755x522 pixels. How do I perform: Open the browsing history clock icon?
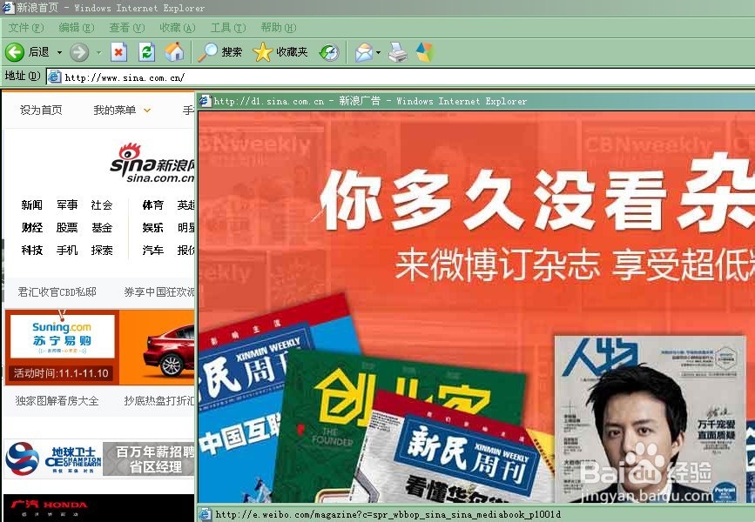click(329, 52)
